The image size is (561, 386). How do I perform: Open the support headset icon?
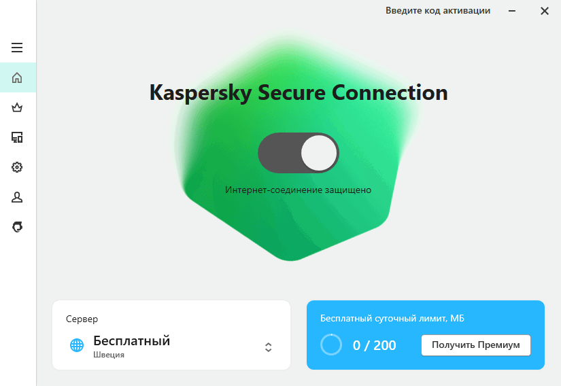pos(17,227)
